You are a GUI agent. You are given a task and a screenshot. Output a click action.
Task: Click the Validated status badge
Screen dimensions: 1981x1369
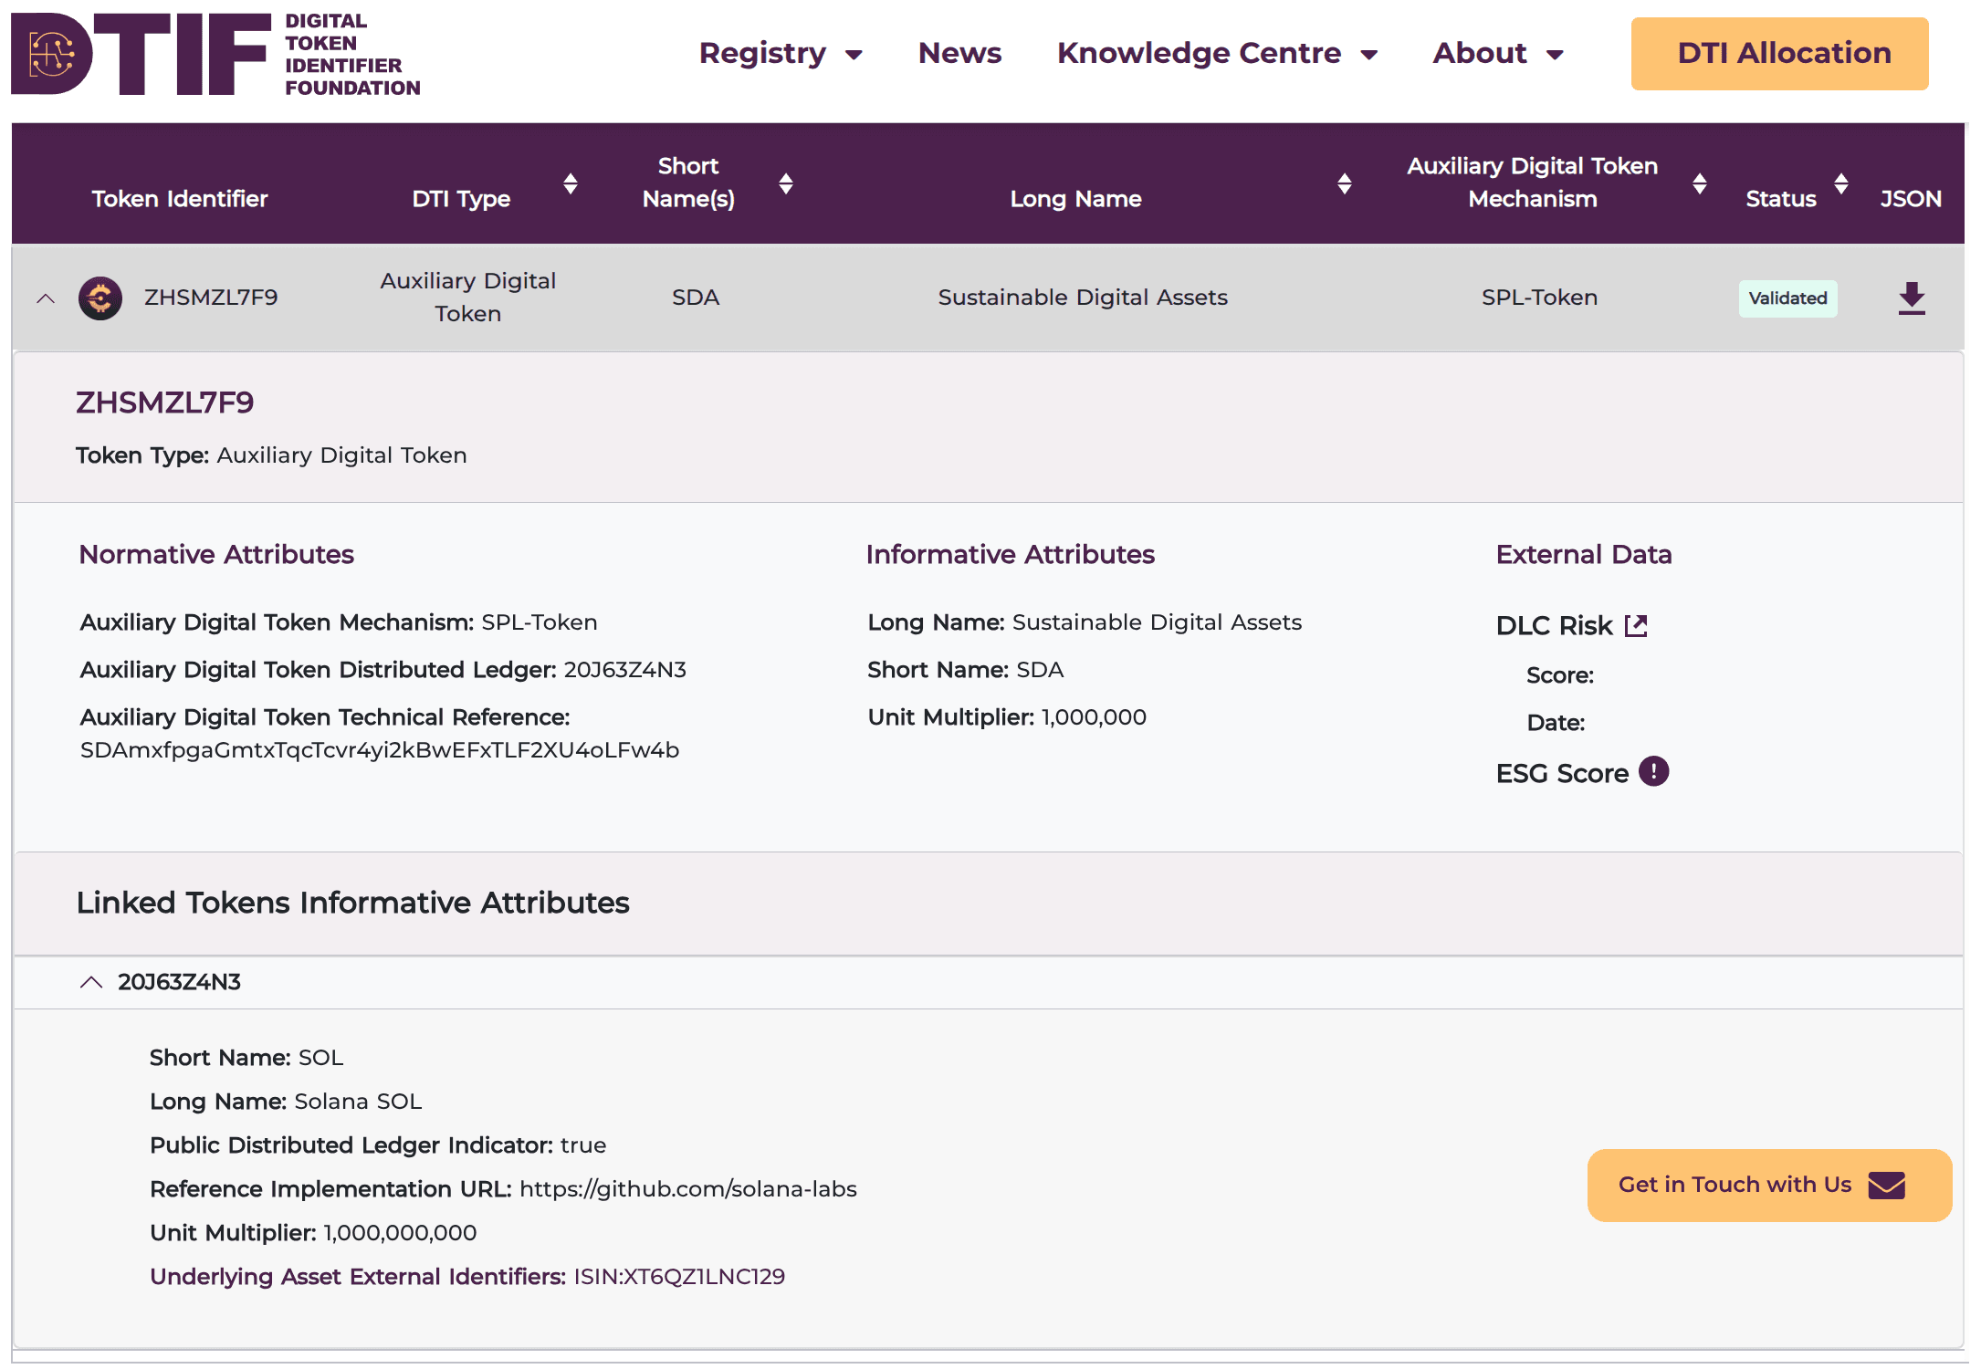click(1787, 298)
